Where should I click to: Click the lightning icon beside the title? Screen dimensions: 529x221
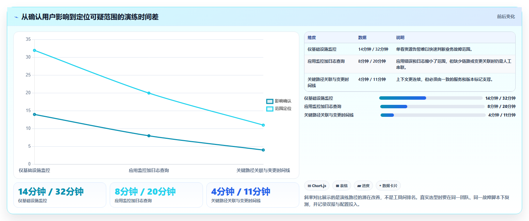click(x=16, y=17)
